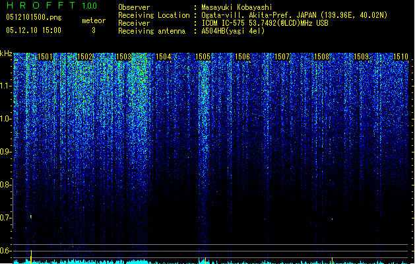Viewport: 415px width, 264px height.
Task: Click the ICOM IC-575 receiver value
Action: click(x=265, y=23)
